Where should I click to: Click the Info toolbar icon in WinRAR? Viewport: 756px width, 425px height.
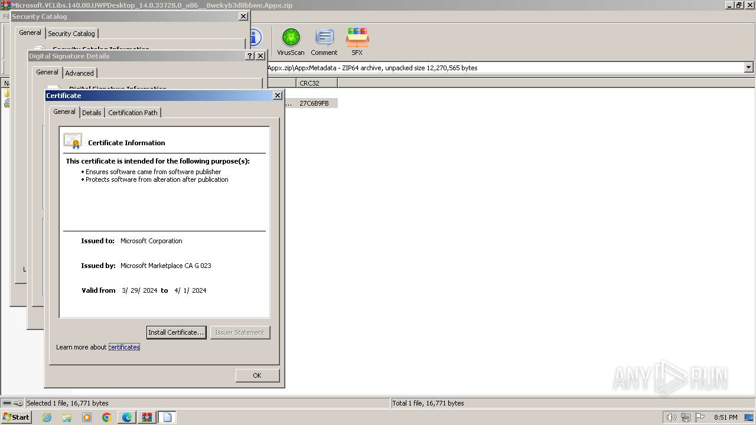click(256, 38)
